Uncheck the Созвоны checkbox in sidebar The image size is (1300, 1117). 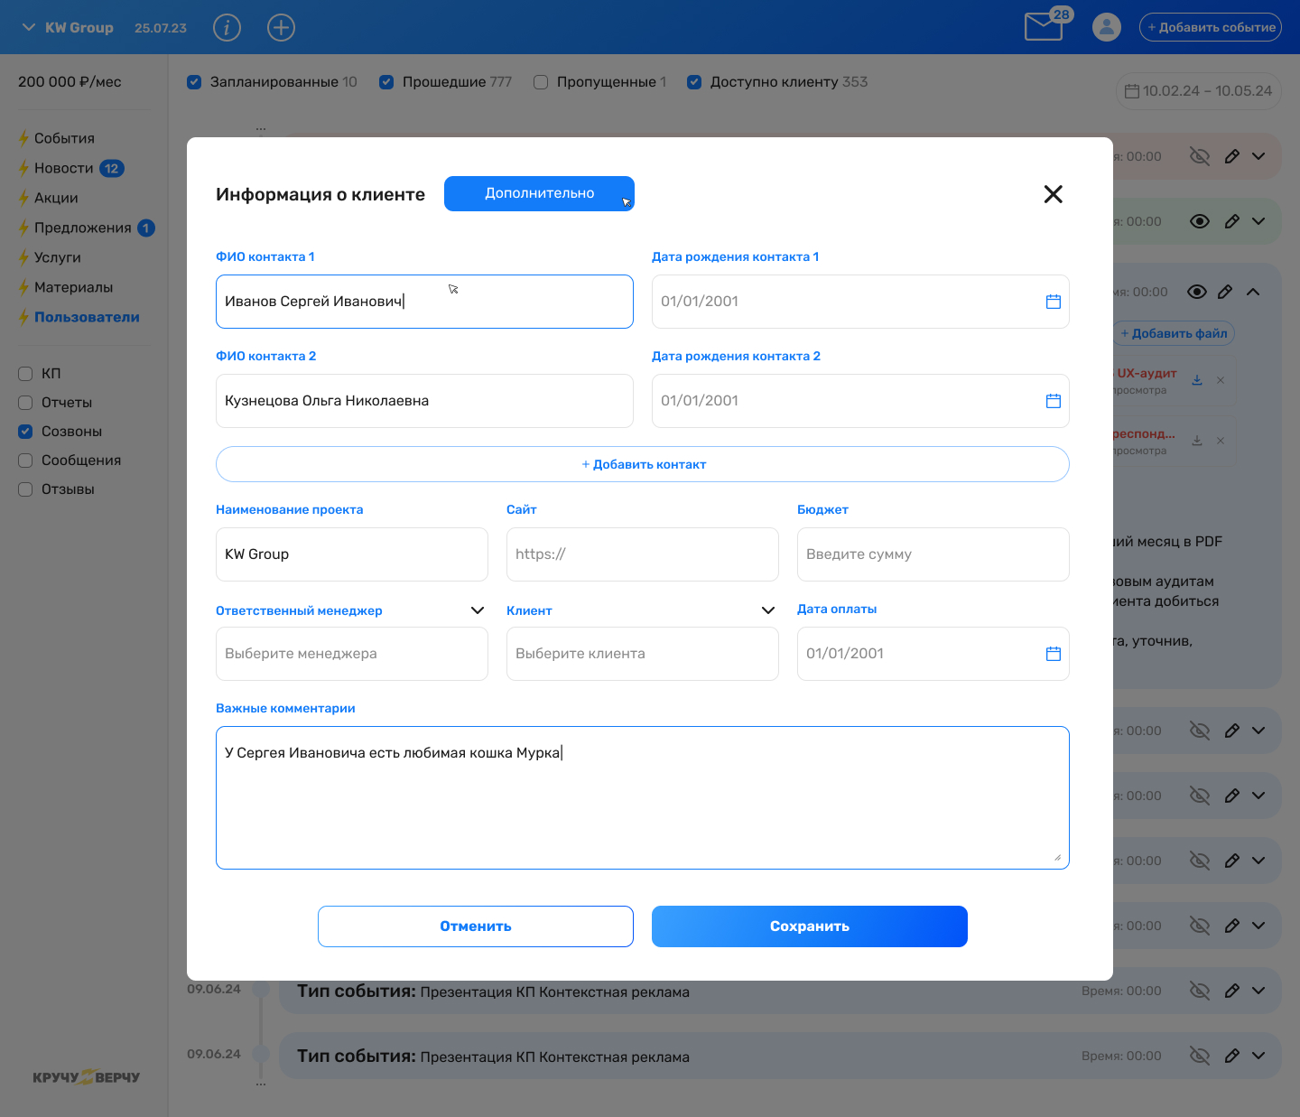click(x=25, y=432)
